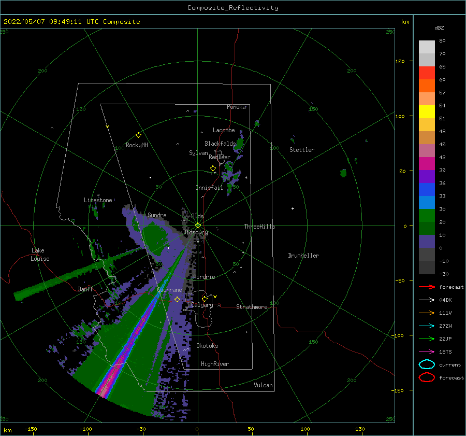This screenshot has width=466, height=436.
Task: Click the 'Okotoks' city label
Action: (207, 346)
